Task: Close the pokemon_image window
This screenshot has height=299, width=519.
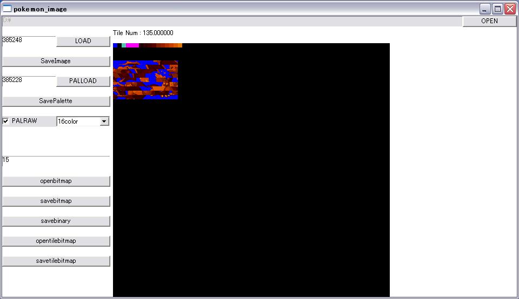Action: 510,9
